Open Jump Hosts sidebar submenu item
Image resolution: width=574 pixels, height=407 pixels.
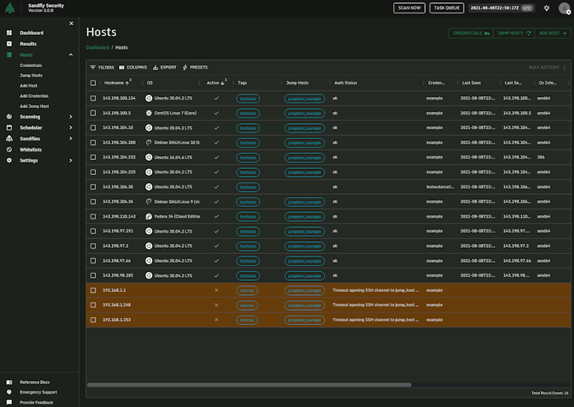(31, 76)
